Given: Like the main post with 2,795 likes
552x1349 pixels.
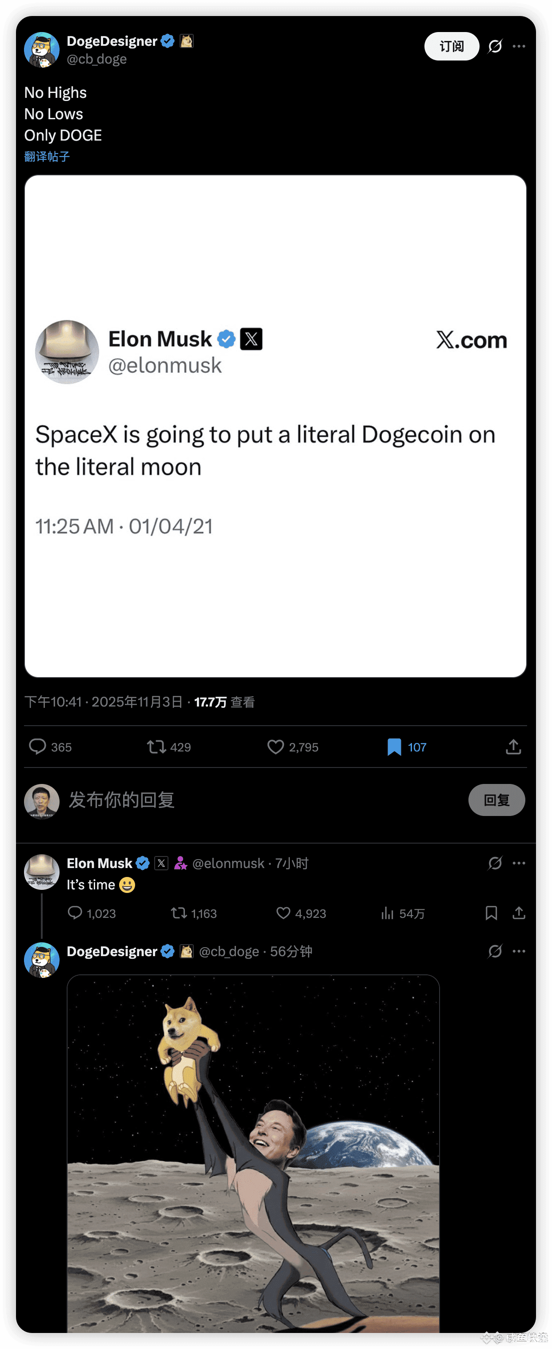Looking at the screenshot, I should (275, 746).
